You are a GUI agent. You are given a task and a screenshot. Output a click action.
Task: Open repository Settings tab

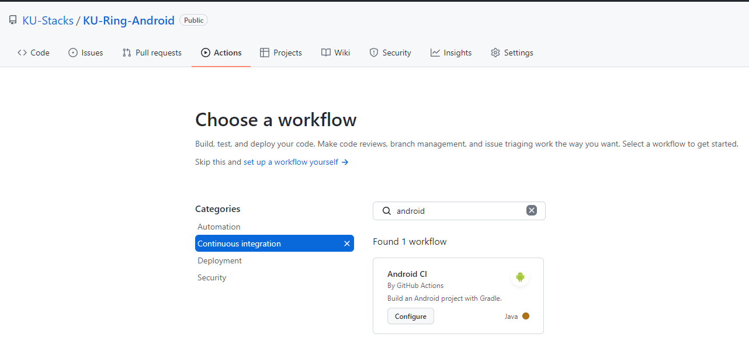pyautogui.click(x=512, y=53)
